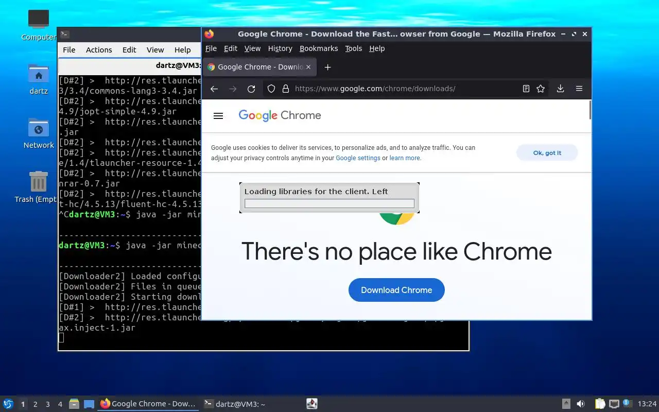The height and width of the screenshot is (412, 659).
Task: Dismiss cookie notice with Ok, got it
Action: (x=547, y=153)
